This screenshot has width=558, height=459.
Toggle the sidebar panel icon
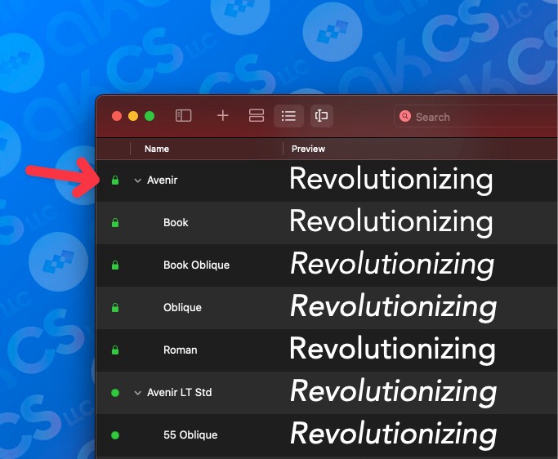(184, 116)
